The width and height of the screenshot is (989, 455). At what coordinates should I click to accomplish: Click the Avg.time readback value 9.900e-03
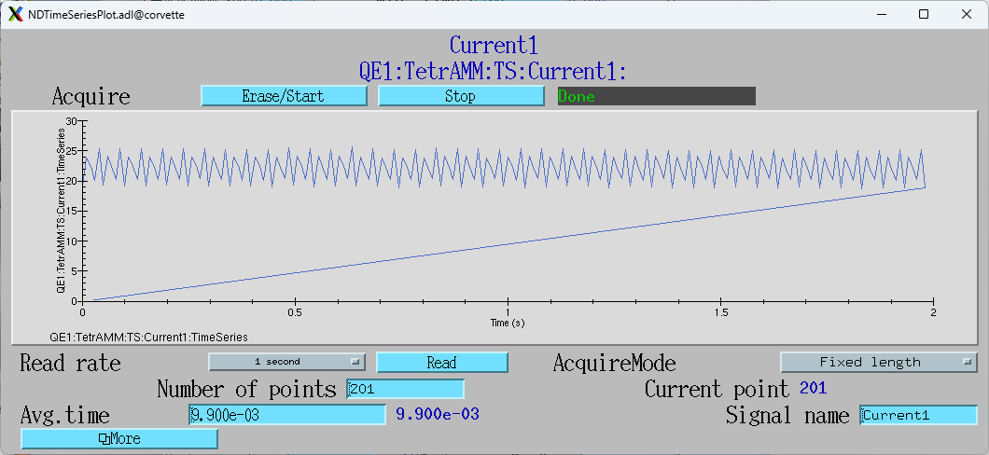(x=437, y=415)
